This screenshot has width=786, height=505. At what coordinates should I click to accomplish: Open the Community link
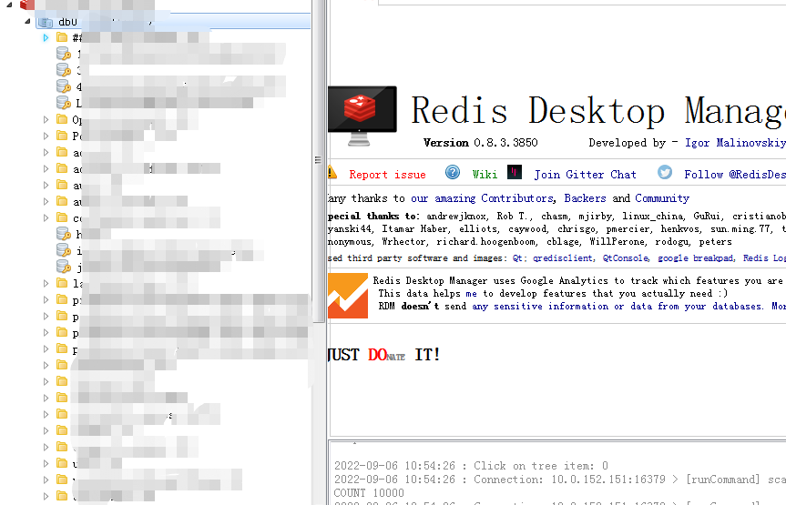[x=662, y=198]
